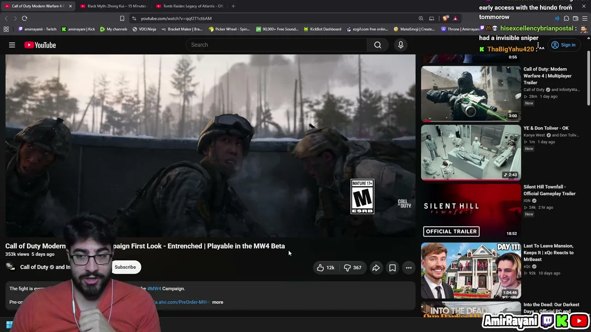Open the YouTube guide hamburger menu
Image resolution: width=591 pixels, height=332 pixels.
pos(12,45)
